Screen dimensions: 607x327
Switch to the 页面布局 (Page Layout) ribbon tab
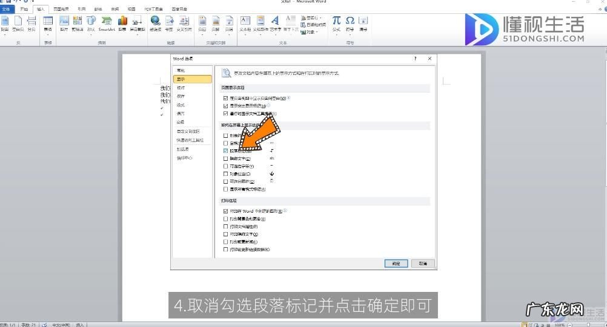[x=61, y=9]
